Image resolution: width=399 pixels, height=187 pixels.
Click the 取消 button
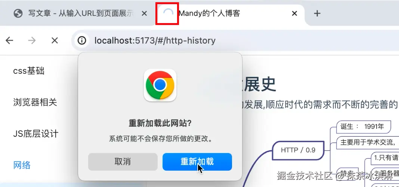click(123, 162)
